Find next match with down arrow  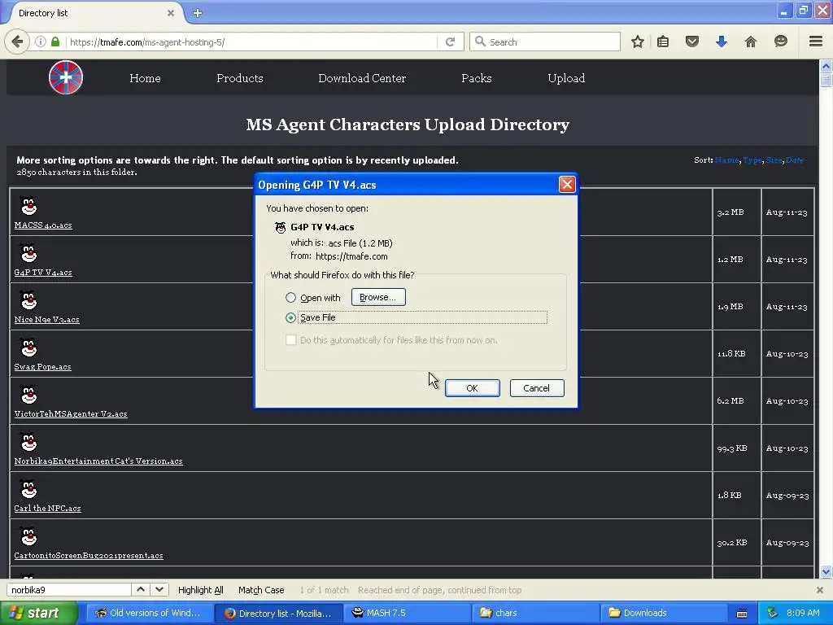click(x=159, y=589)
